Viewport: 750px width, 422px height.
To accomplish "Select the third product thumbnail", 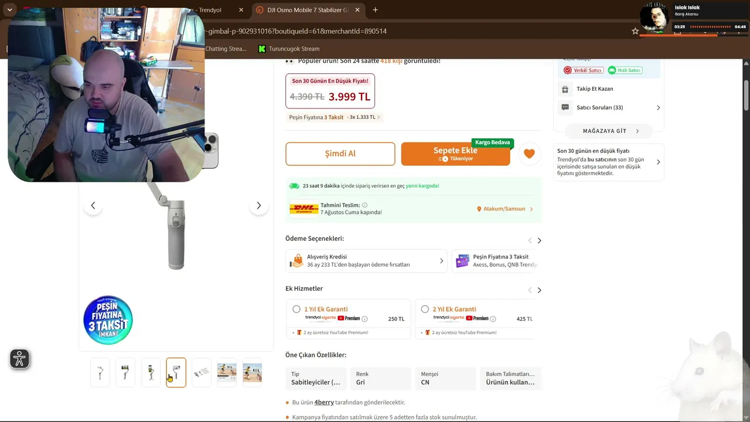I will point(151,373).
